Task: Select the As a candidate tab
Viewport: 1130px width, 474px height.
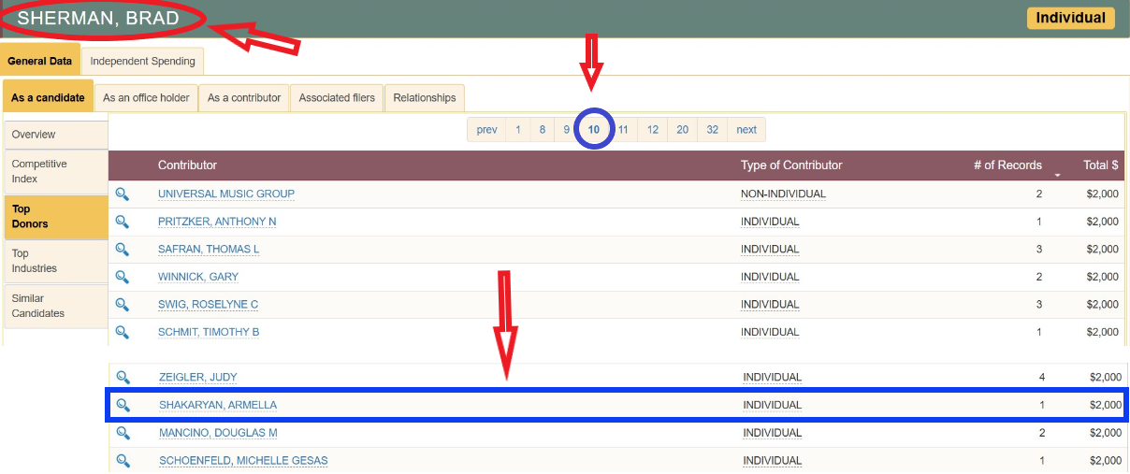Action: point(48,97)
